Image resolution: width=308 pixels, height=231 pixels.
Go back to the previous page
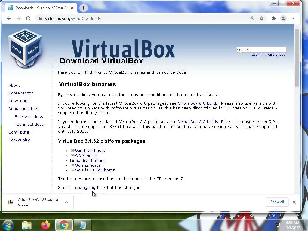click(x=9, y=18)
